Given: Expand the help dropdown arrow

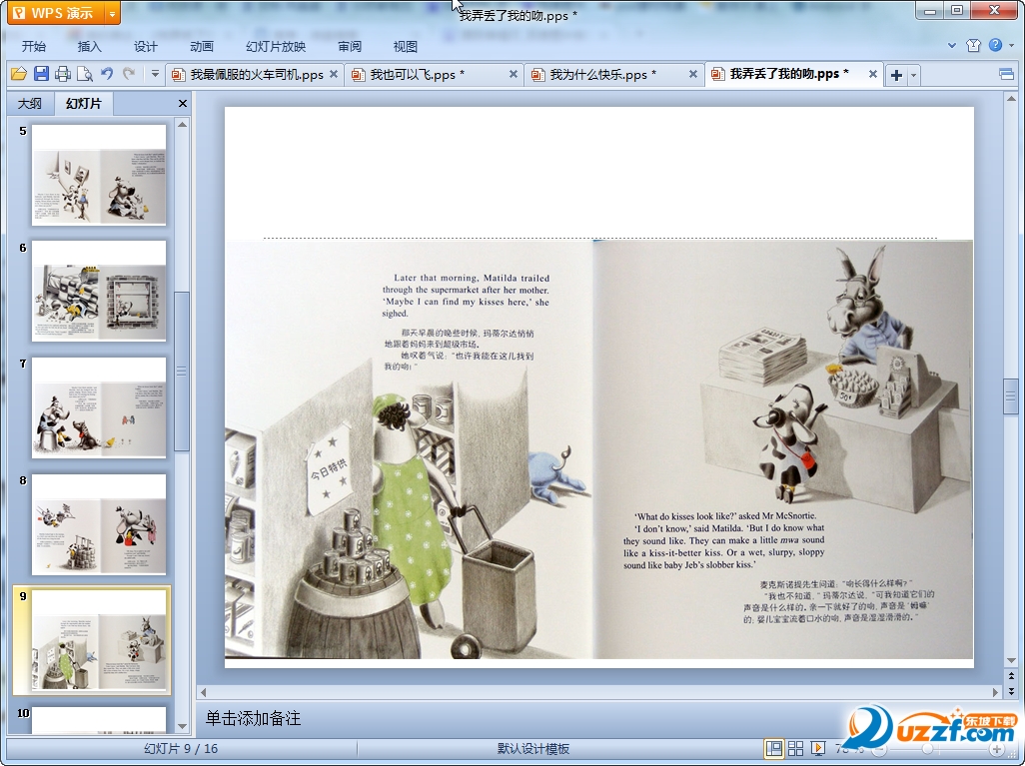Looking at the screenshot, I should [1012, 45].
